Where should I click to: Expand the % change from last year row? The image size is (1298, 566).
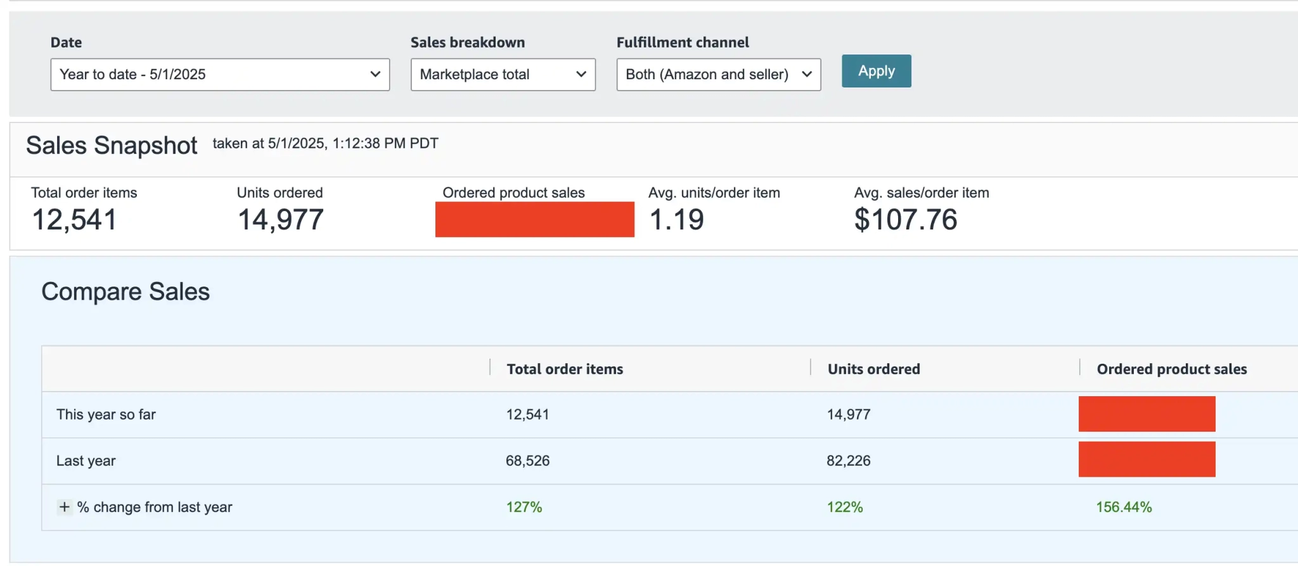pyautogui.click(x=64, y=507)
